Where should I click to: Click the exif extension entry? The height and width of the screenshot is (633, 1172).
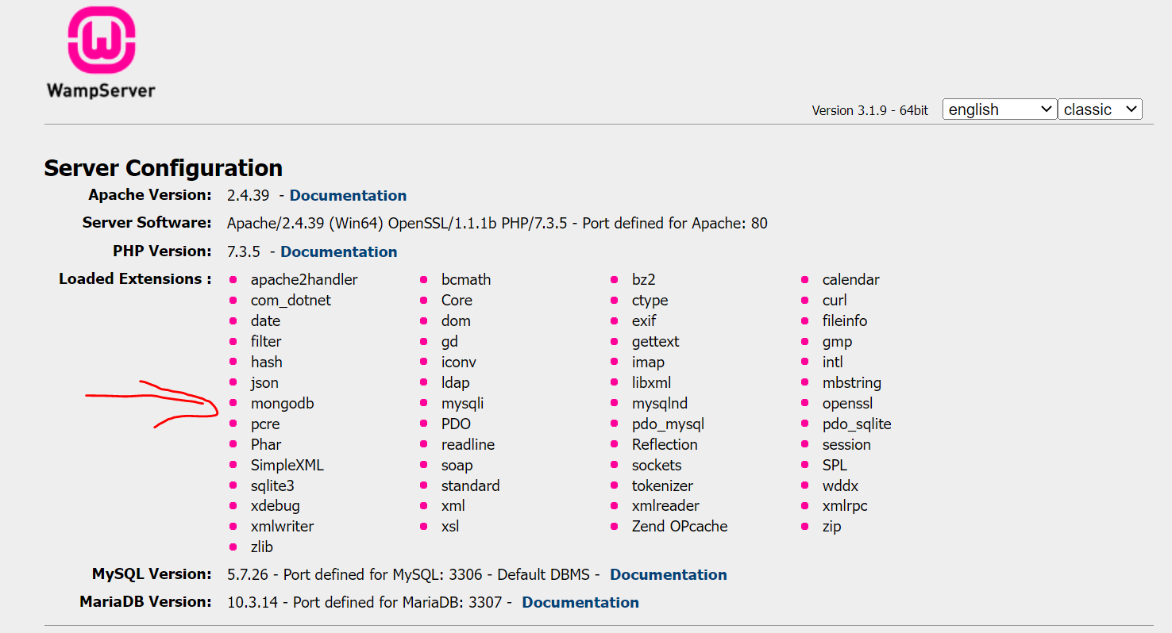pos(644,320)
